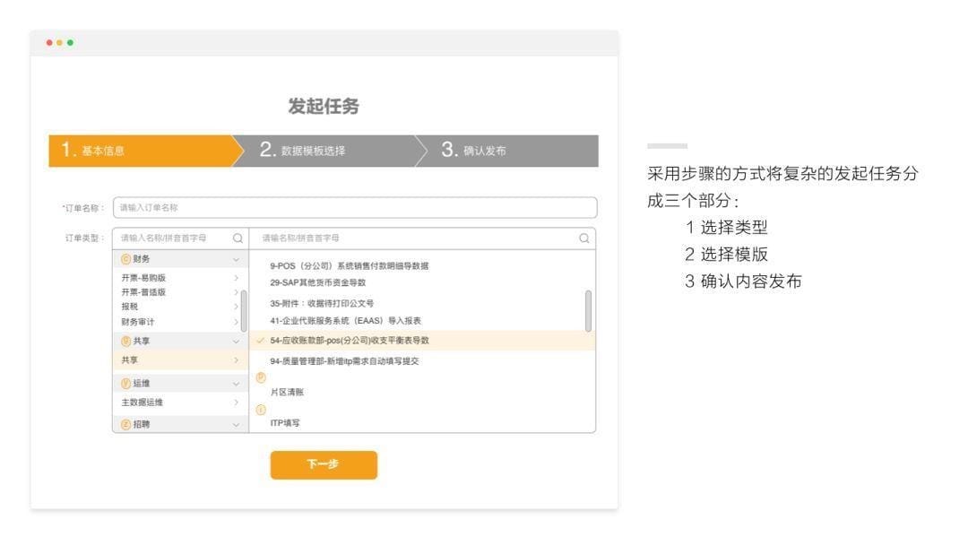This screenshot has width=968, height=537.
Task: Click the search magnifier in template search box
Action: [x=583, y=238]
